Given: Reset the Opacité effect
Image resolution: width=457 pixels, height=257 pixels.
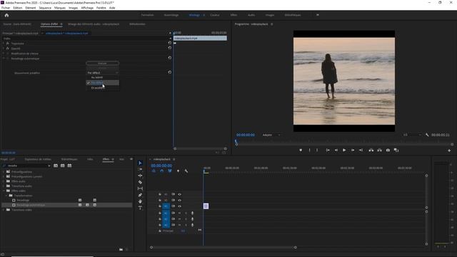Looking at the screenshot, I should pos(170,48).
